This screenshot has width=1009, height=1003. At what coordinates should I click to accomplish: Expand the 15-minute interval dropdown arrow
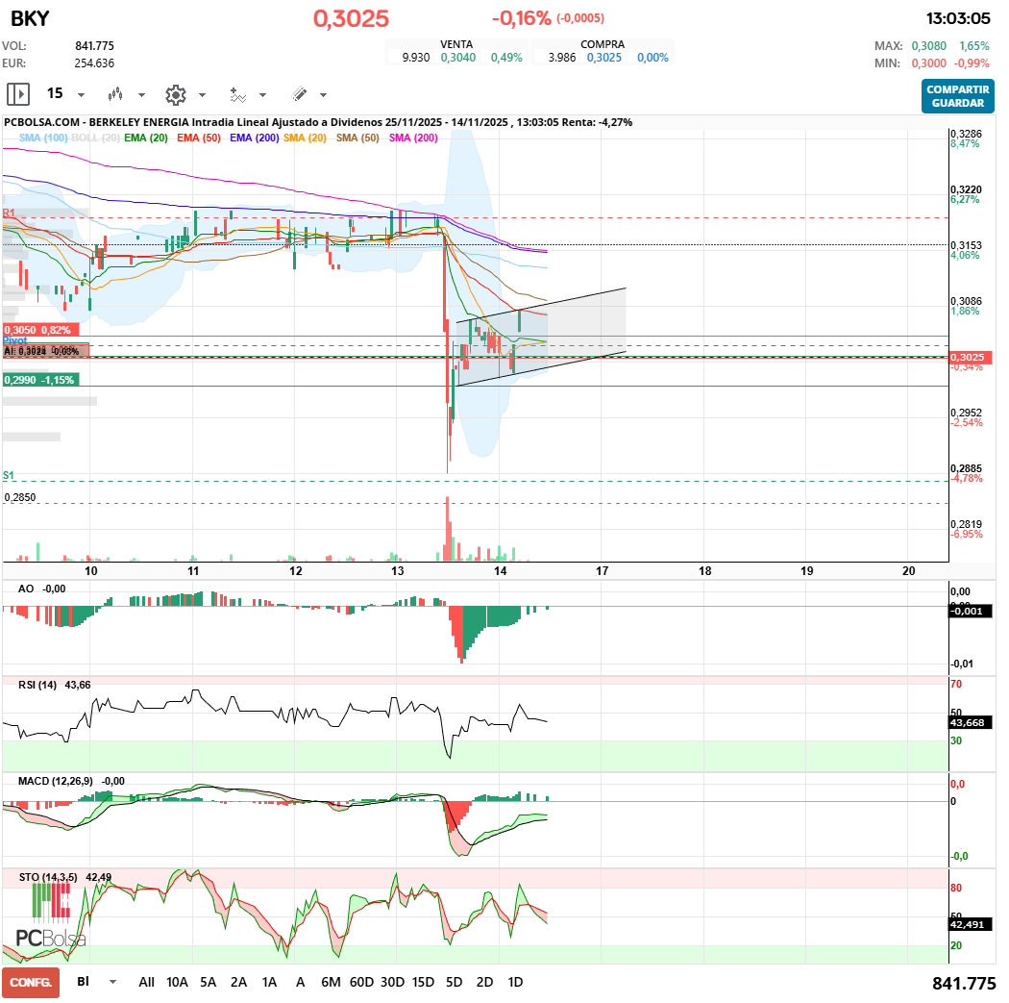tap(81, 95)
